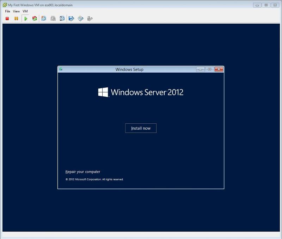
Task: Open the View menu
Action: [16, 11]
